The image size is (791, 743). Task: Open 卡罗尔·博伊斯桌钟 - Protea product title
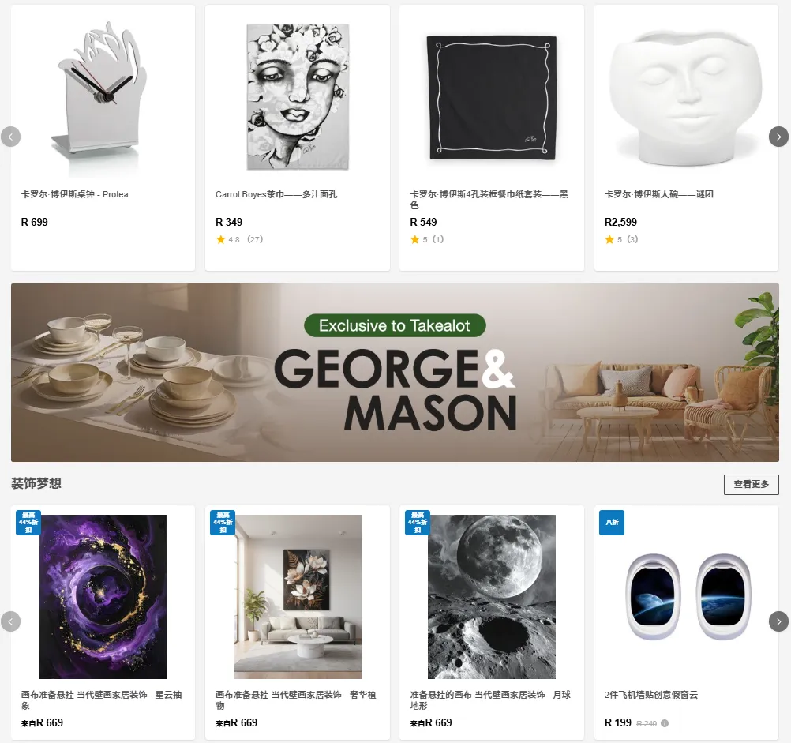[75, 194]
